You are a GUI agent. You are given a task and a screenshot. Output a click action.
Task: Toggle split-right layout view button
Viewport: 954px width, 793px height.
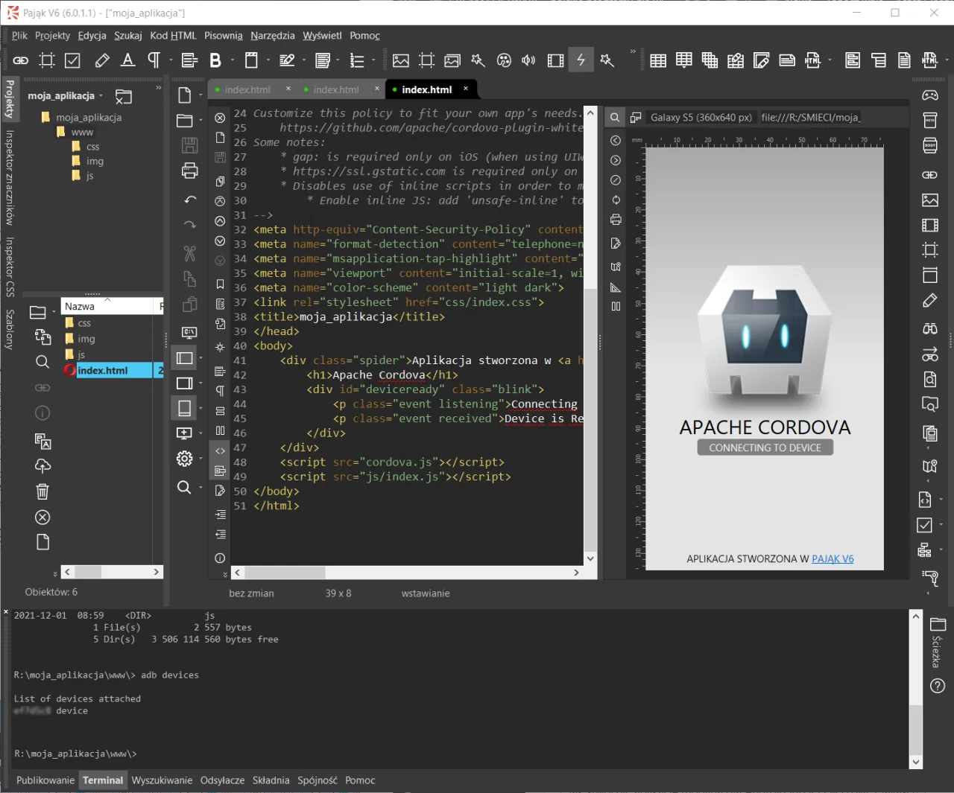184,383
